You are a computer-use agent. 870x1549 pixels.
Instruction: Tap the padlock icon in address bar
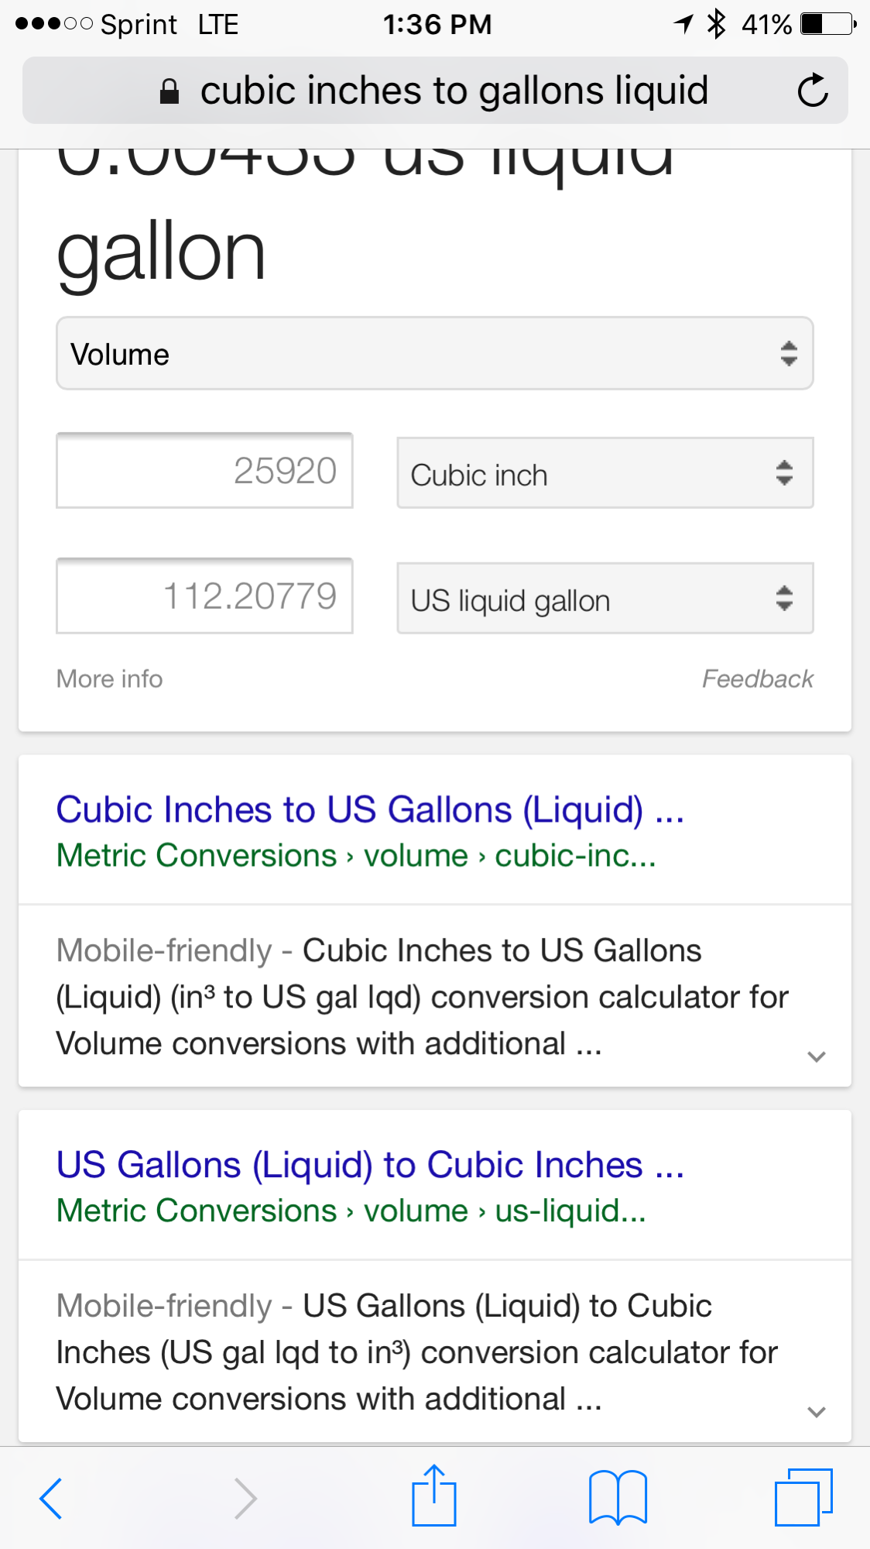tap(170, 91)
